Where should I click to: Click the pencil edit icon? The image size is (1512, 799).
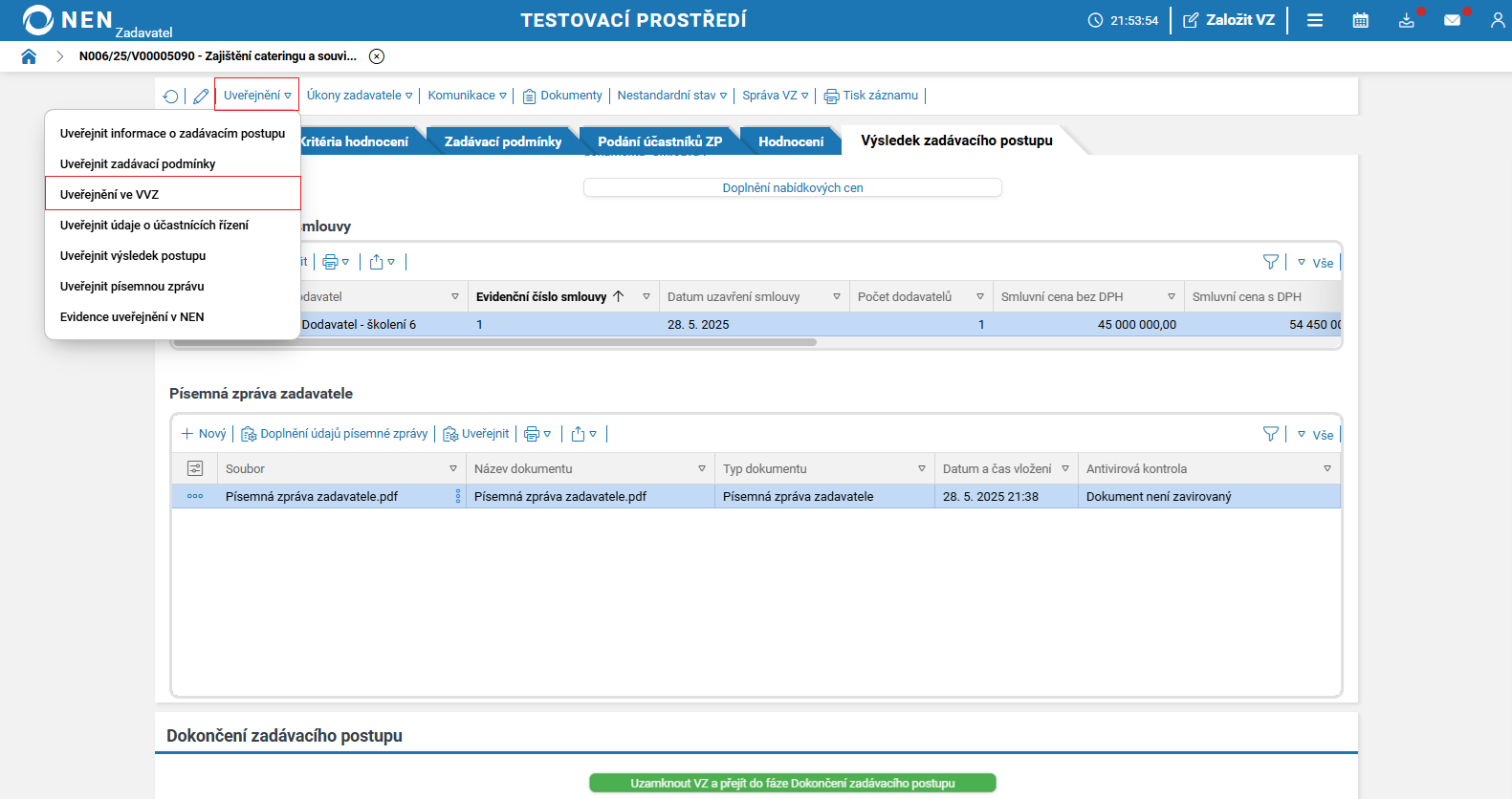click(201, 96)
